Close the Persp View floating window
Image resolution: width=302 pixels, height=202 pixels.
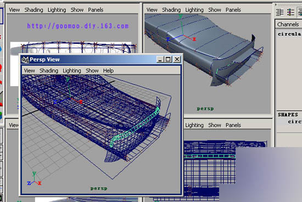[177, 59]
